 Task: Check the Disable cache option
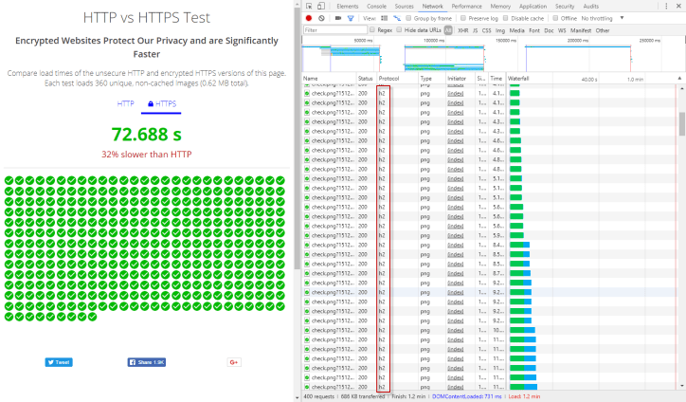tap(504, 18)
